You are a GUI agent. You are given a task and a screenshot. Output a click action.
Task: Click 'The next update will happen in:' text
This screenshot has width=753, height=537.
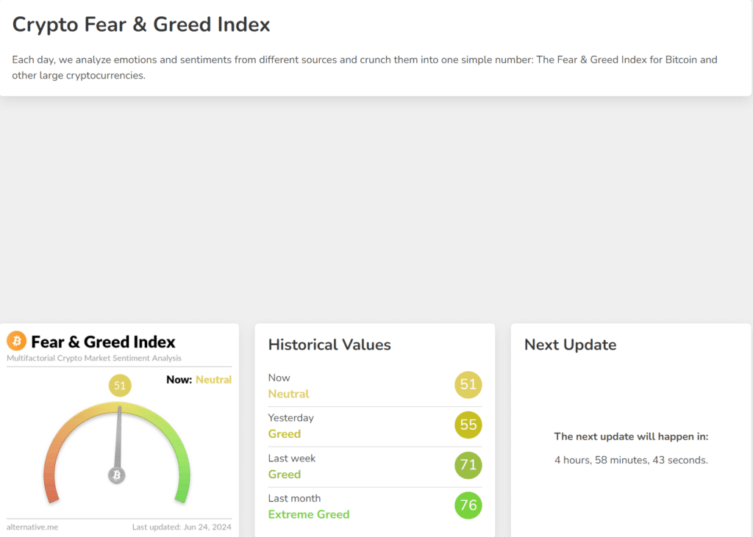pyautogui.click(x=631, y=436)
